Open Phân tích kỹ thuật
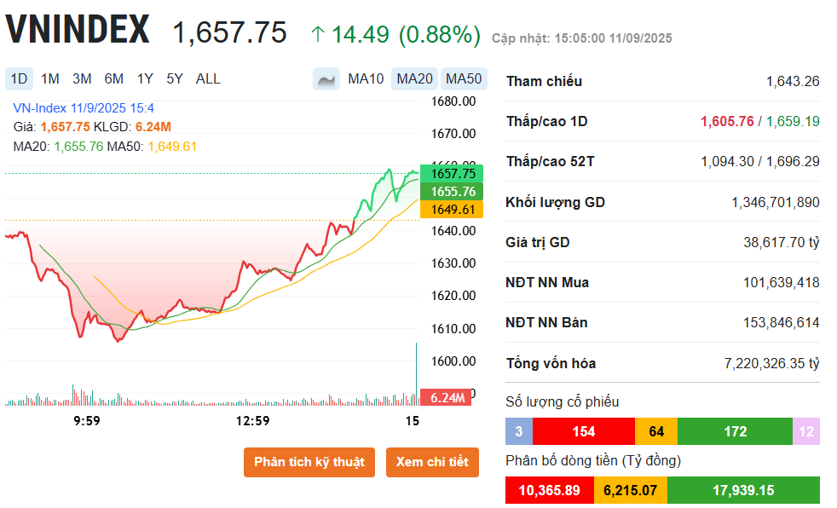This screenshot has width=837, height=508. pos(309,462)
